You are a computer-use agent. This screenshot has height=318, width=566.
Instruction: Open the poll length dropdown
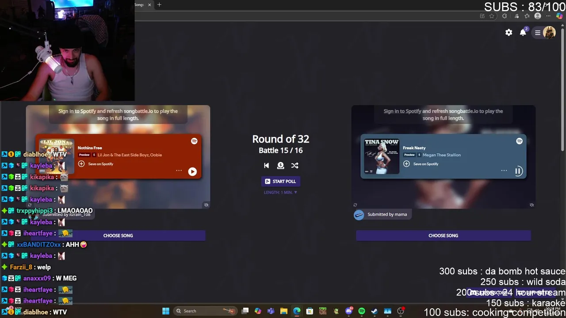coord(280,193)
